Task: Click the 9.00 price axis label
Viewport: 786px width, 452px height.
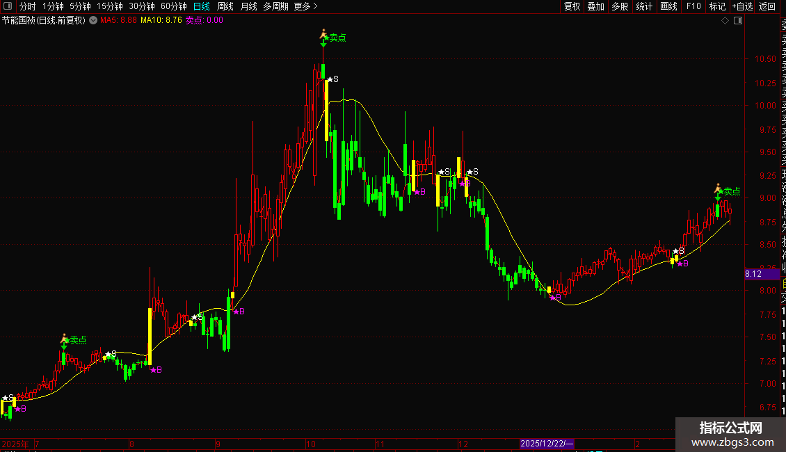Action: click(x=767, y=198)
